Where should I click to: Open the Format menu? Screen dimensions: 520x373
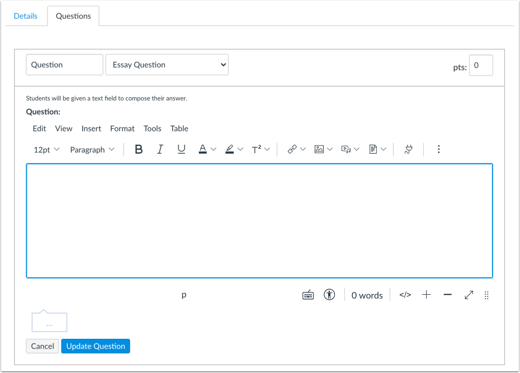[x=122, y=128]
